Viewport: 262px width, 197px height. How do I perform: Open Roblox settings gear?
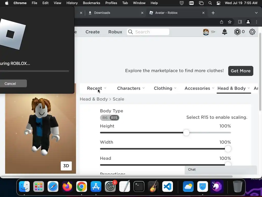pyautogui.click(x=252, y=32)
